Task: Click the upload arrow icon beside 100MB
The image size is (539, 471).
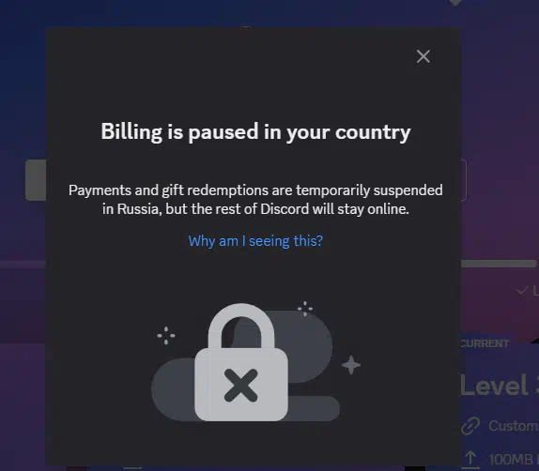Action: pyautogui.click(x=470, y=459)
